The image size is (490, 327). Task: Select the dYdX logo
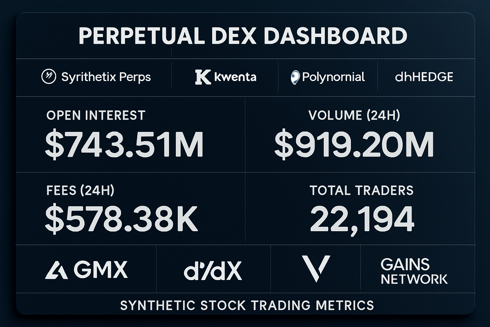(x=213, y=271)
